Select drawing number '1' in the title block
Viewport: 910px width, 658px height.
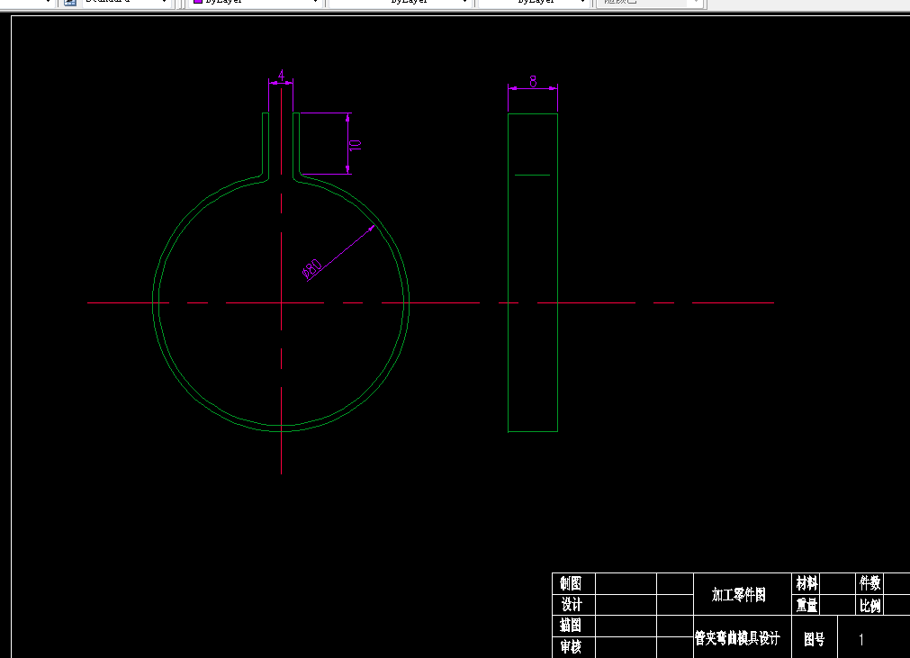(x=861, y=639)
